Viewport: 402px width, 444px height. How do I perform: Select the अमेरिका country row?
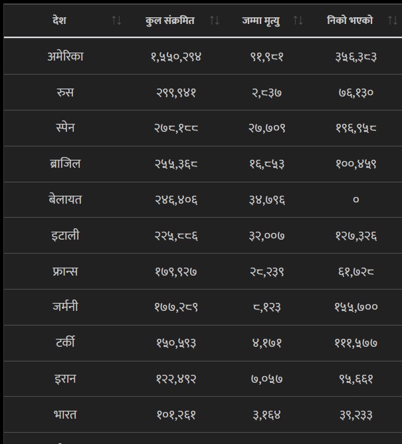203,57
